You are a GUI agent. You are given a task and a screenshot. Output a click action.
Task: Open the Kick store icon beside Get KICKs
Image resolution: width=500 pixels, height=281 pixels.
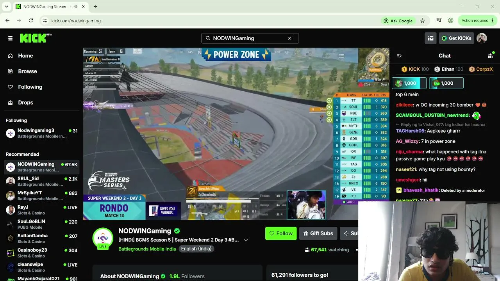(x=430, y=38)
